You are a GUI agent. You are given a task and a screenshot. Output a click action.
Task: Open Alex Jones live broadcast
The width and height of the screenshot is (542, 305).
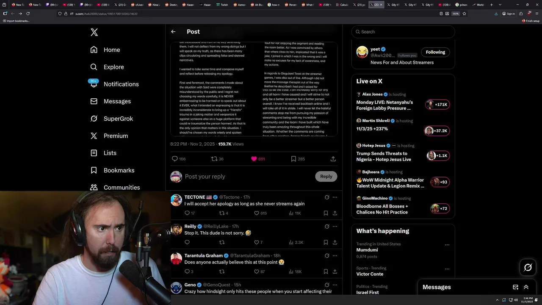point(384,105)
